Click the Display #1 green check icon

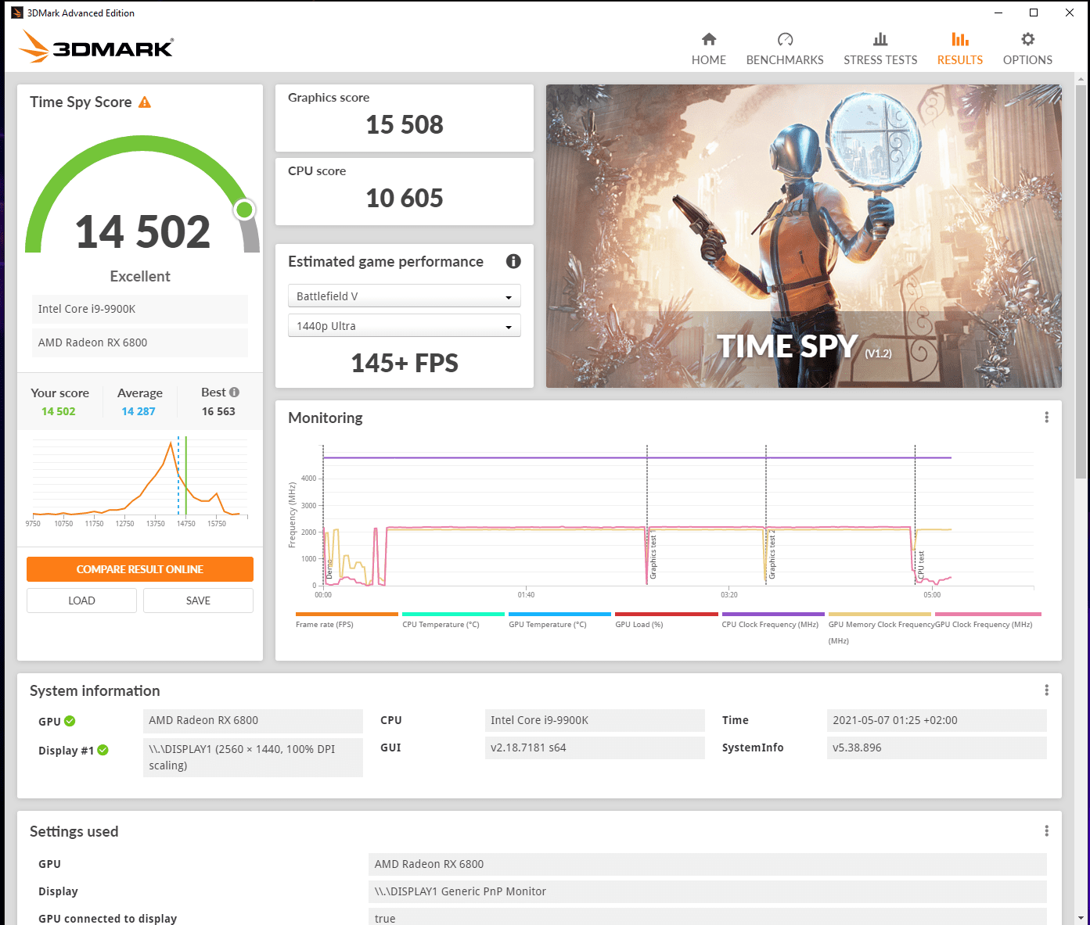tap(103, 750)
